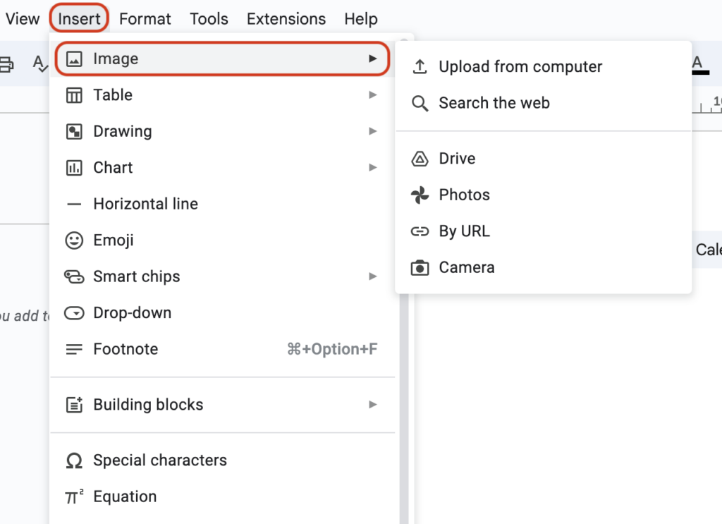Expand the Building blocks submenu
Image resolution: width=722 pixels, height=524 pixels.
pos(373,404)
